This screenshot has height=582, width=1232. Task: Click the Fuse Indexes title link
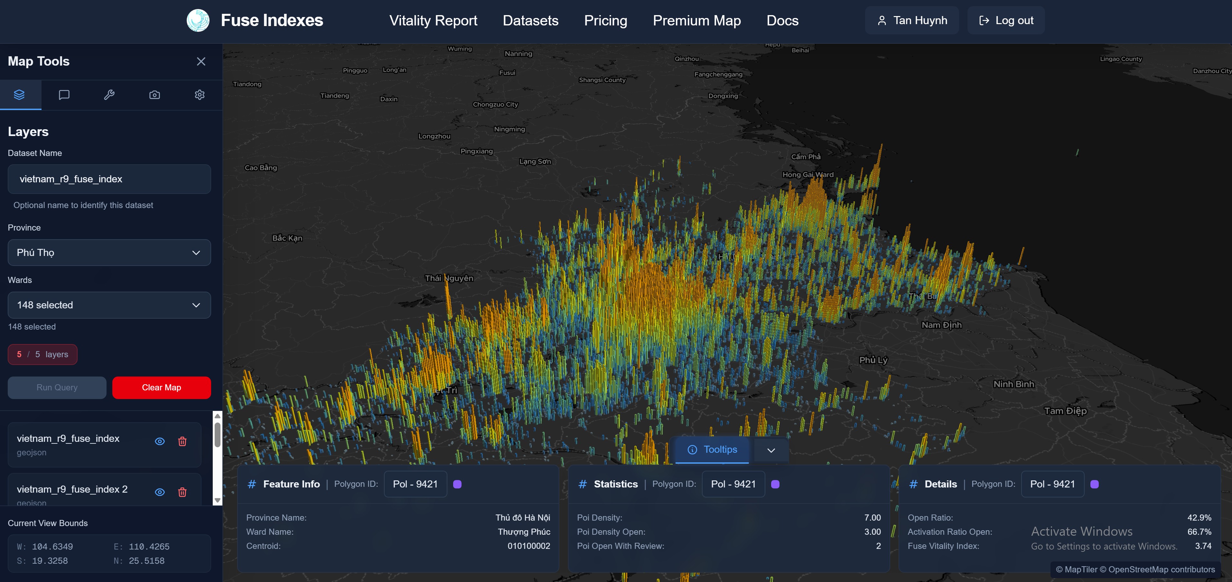pos(272,21)
